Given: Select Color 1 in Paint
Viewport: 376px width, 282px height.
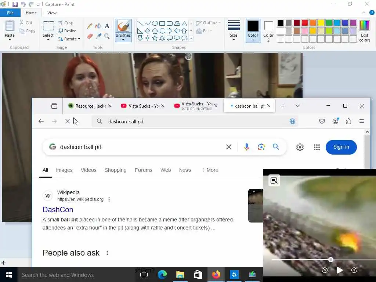Looking at the screenshot, I should tap(253, 31).
